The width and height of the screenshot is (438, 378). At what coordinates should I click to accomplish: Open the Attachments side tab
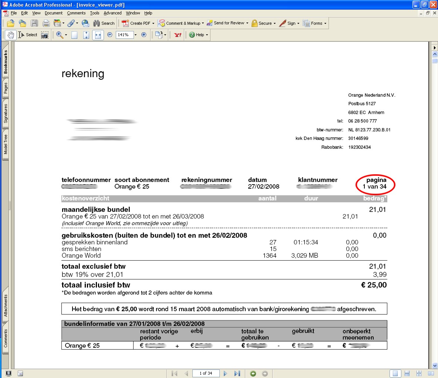6,306
